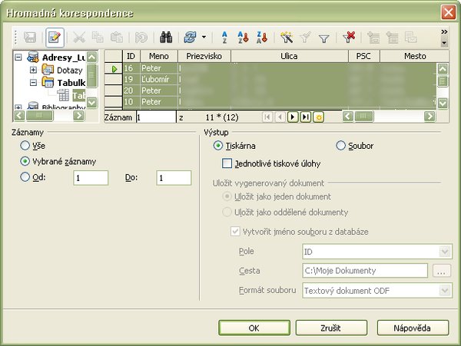The image size is (461, 346).
Task: Click the Mail Merge envelope icon
Action: (411, 38)
